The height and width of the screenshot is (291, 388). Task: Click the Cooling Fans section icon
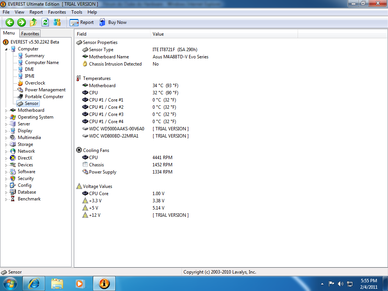[x=79, y=150]
